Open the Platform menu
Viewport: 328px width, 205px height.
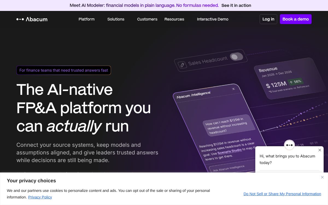[87, 19]
